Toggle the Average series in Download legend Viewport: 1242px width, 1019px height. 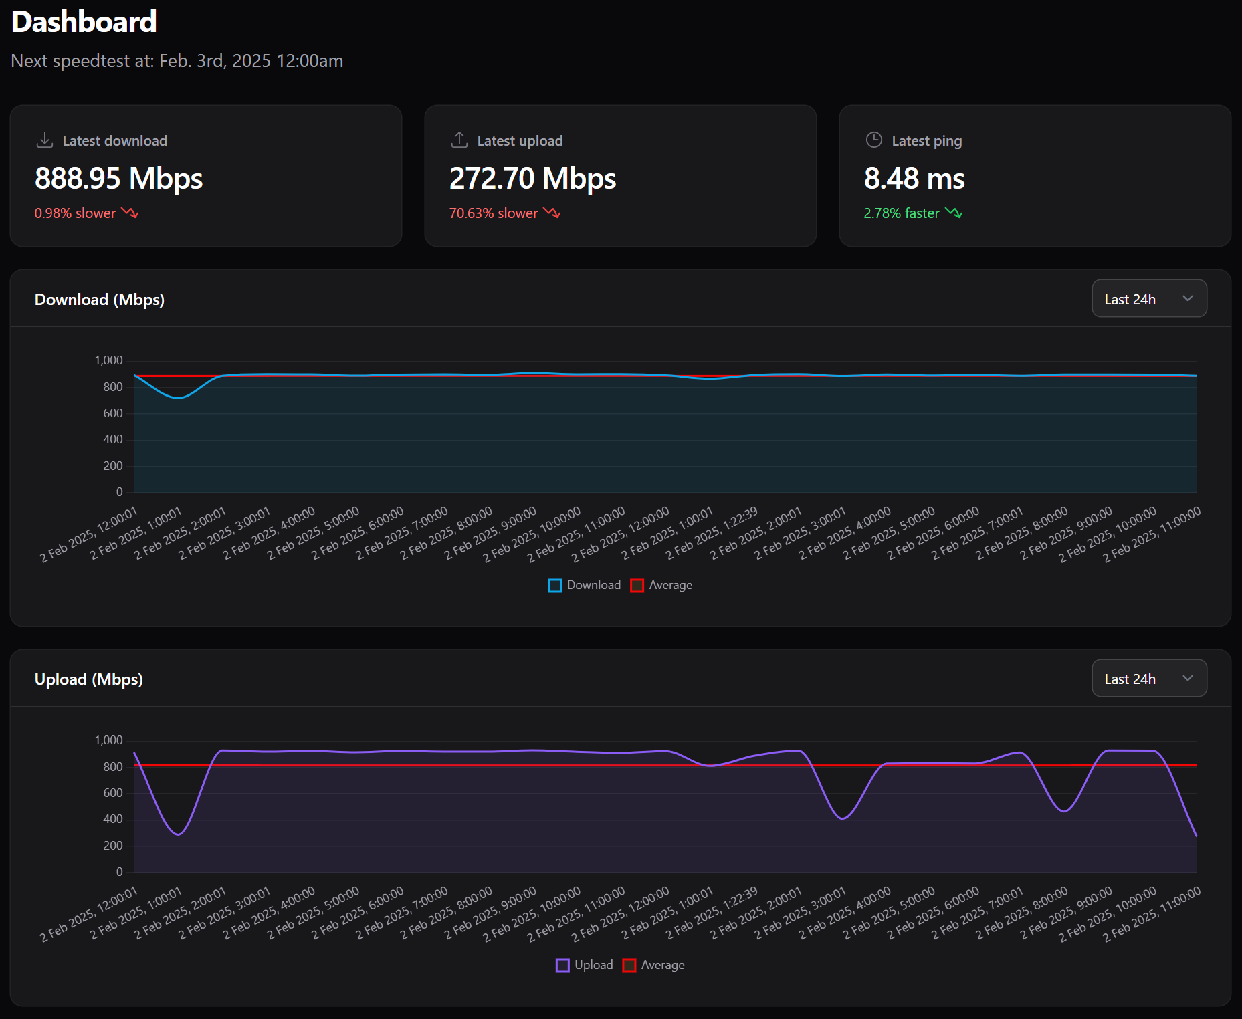(661, 585)
